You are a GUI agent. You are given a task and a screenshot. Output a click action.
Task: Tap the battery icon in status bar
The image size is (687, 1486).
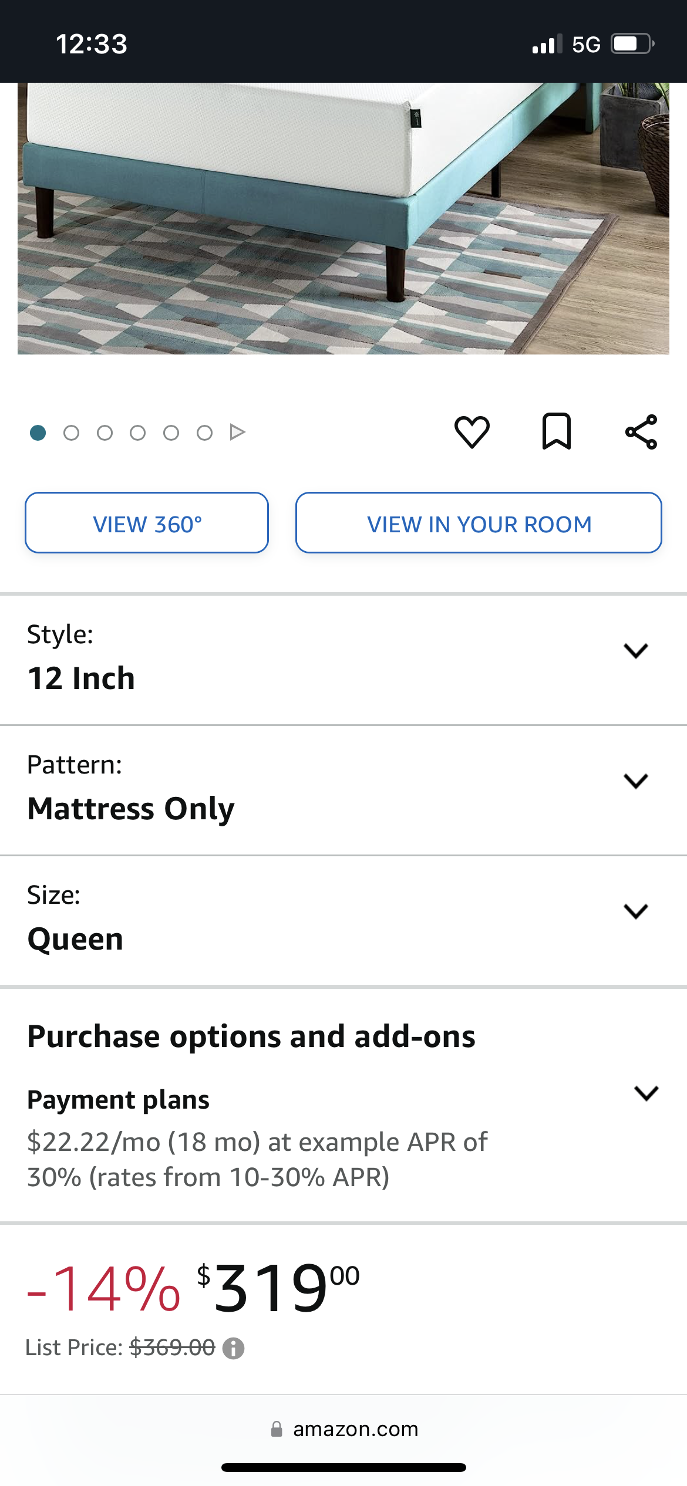(632, 44)
